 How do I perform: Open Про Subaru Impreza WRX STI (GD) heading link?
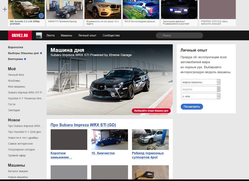[83, 125]
